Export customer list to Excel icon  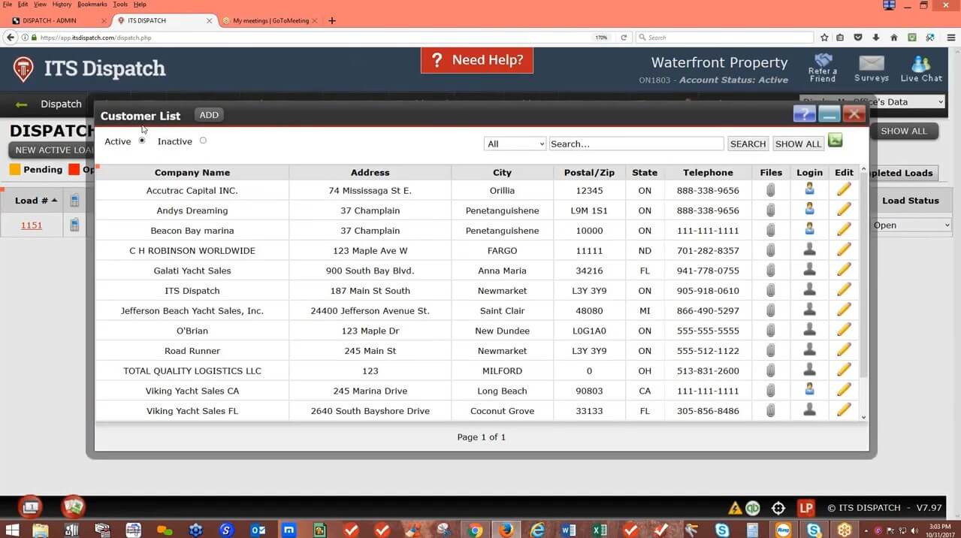click(x=835, y=140)
